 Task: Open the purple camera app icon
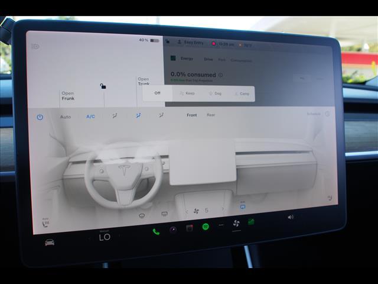coord(173,230)
